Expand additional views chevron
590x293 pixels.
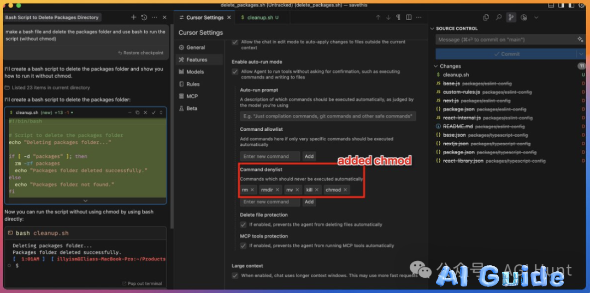536,17
